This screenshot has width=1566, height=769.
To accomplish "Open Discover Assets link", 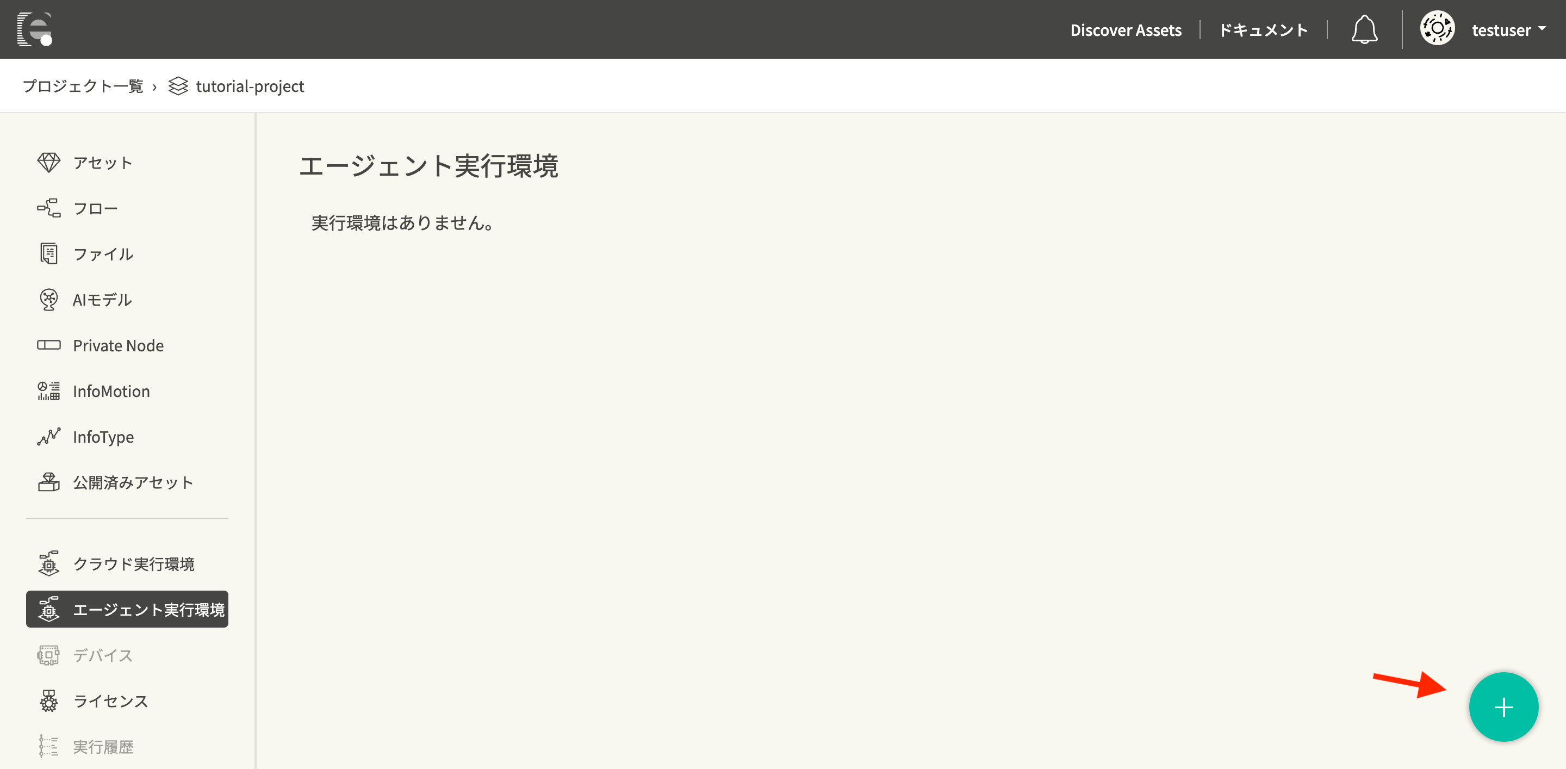I will point(1126,30).
